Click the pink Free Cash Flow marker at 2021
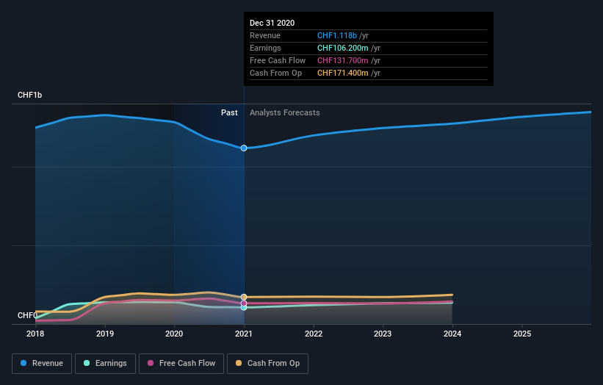Image resolution: width=603 pixels, height=385 pixels. point(244,303)
